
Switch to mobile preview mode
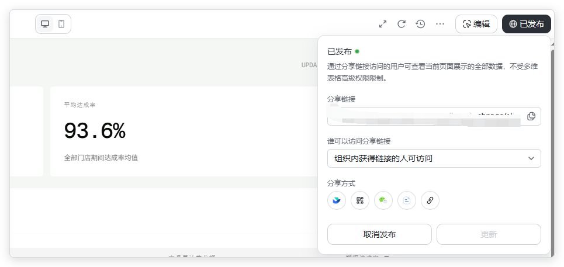tap(61, 24)
